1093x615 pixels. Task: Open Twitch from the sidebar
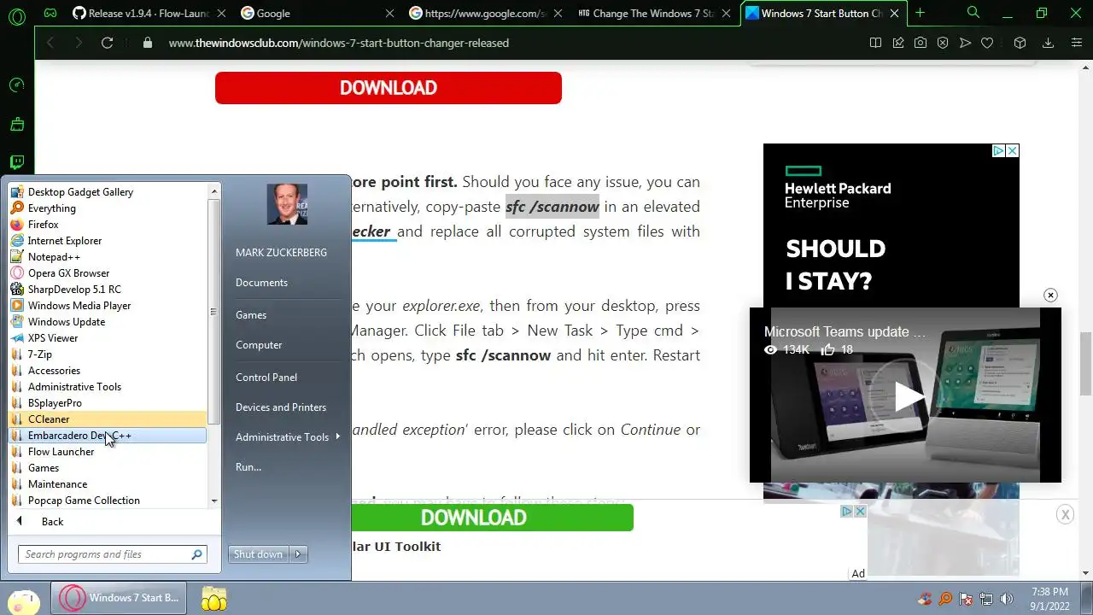pyautogui.click(x=16, y=162)
